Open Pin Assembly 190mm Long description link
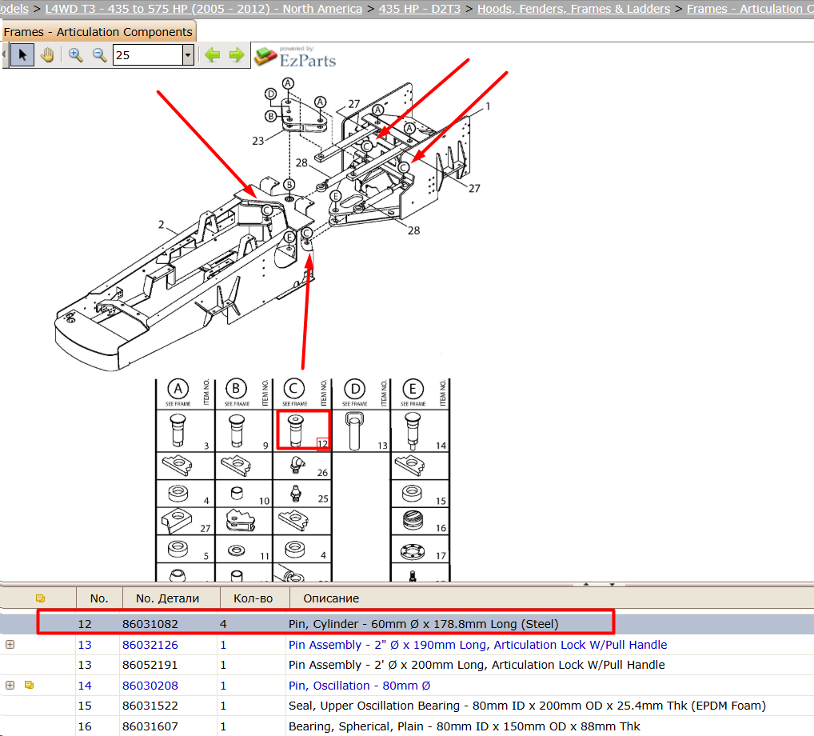This screenshot has width=814, height=736. point(477,645)
